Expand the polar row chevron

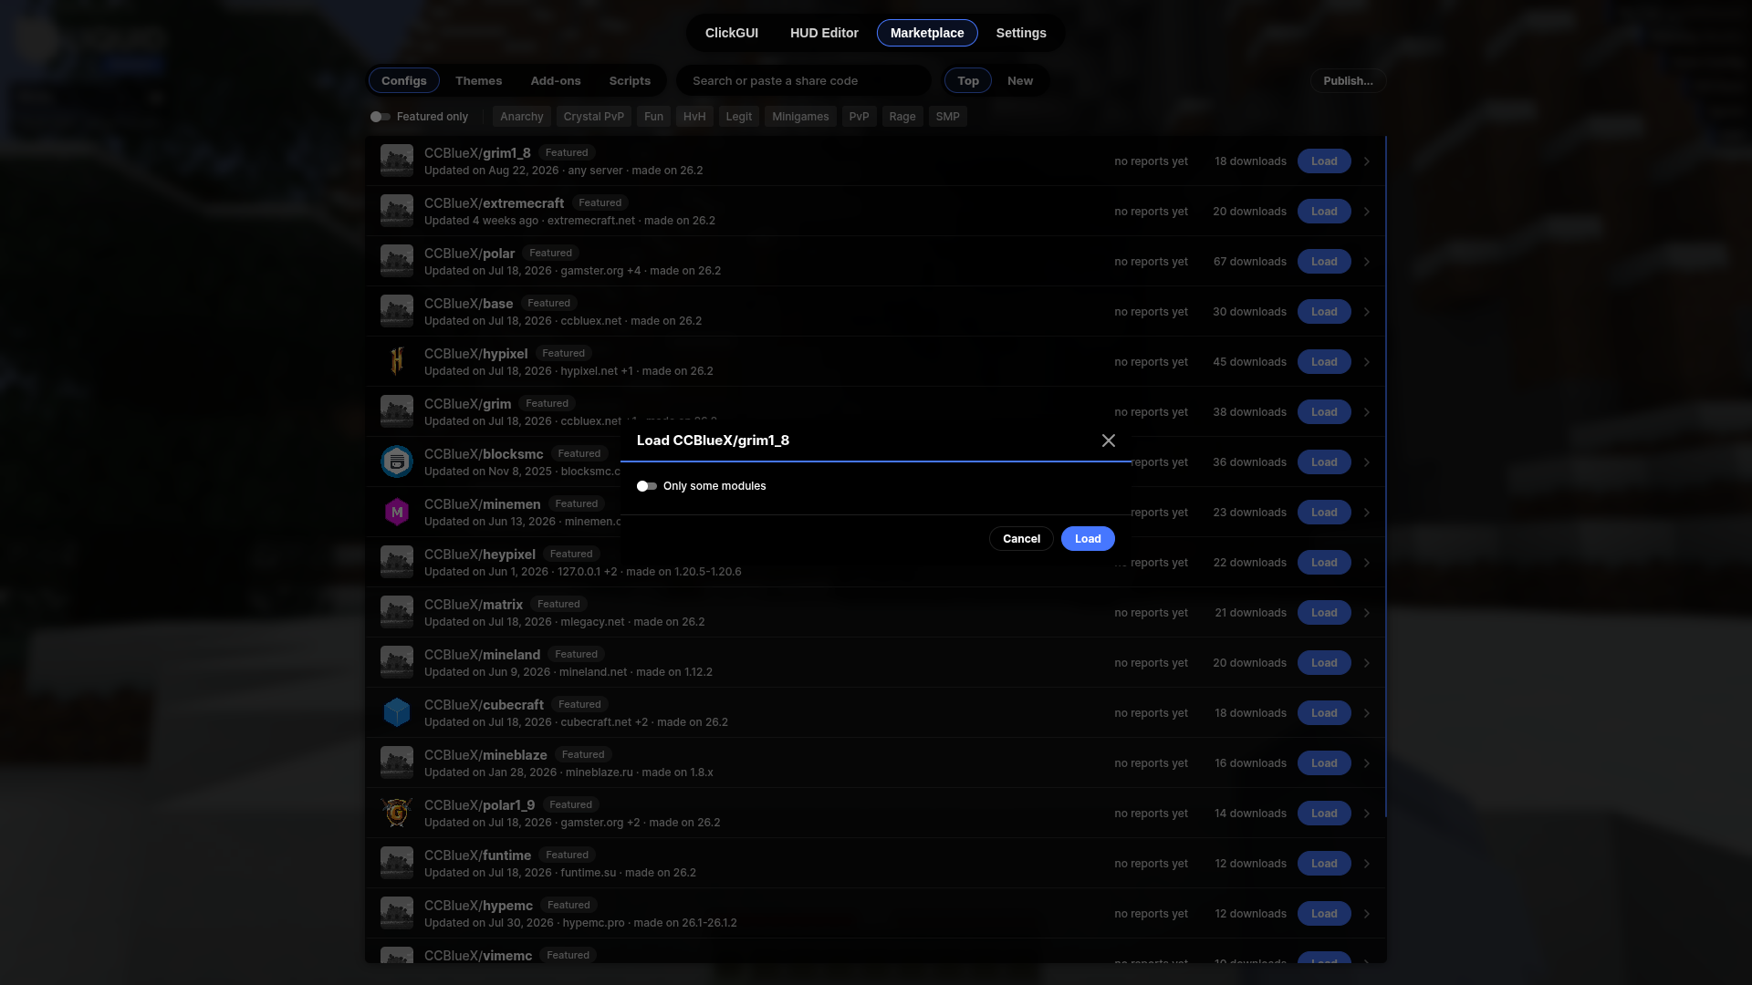[1367, 262]
